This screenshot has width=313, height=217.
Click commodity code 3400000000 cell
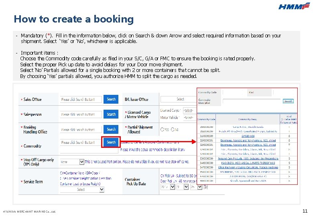(206, 163)
